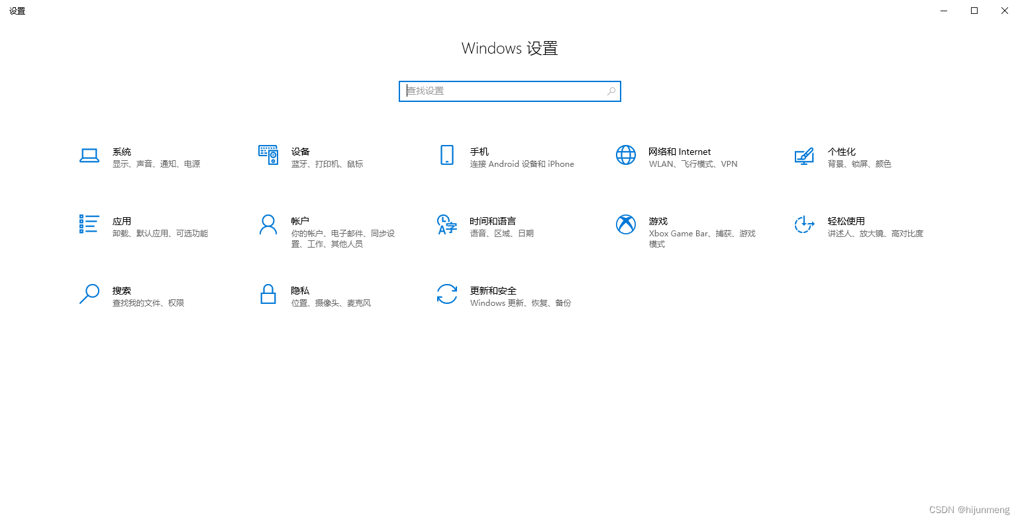Screen dimensions: 1020x521
Task: Click the 轻松使用 category title
Action: pos(846,221)
